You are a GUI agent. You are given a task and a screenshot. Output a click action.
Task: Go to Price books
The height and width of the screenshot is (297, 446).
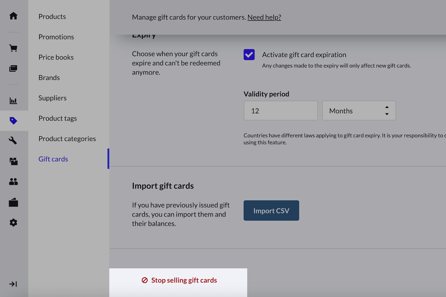point(56,57)
